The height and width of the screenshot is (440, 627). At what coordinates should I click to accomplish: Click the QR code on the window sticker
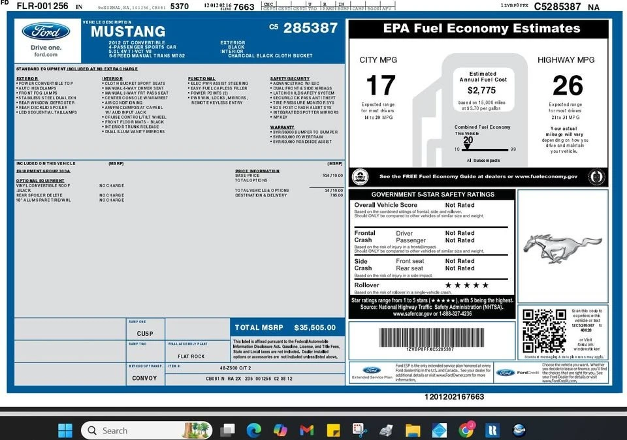544,331
